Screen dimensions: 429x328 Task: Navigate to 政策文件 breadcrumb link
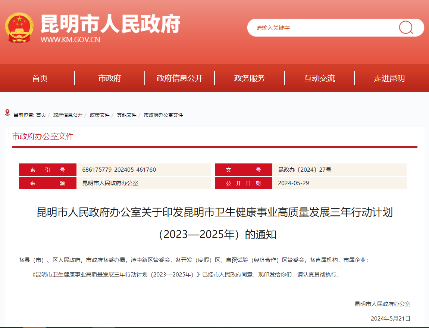[100, 115]
